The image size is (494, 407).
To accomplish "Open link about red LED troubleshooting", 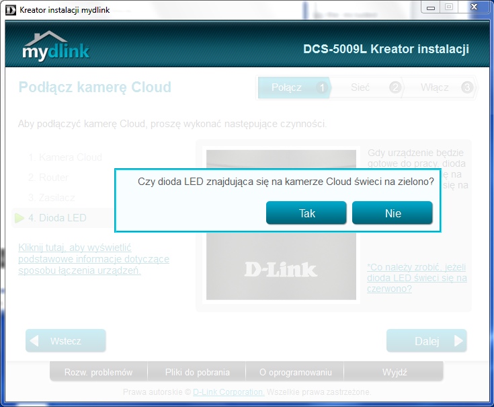I will pos(417,278).
